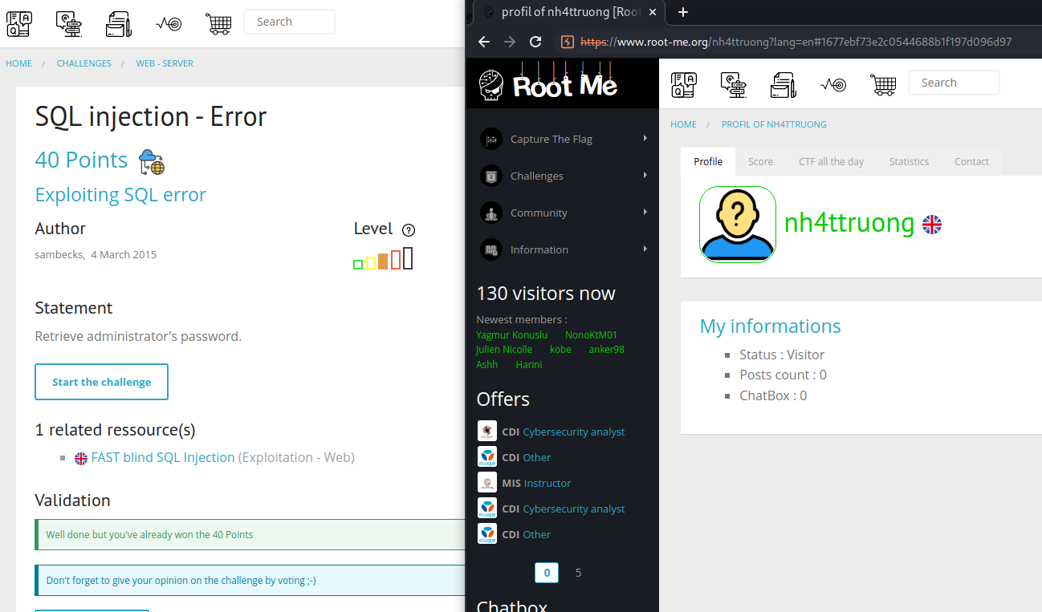Screen dimensions: 1042x612
Task: Click the Search field in the profile window
Action: tap(954, 83)
